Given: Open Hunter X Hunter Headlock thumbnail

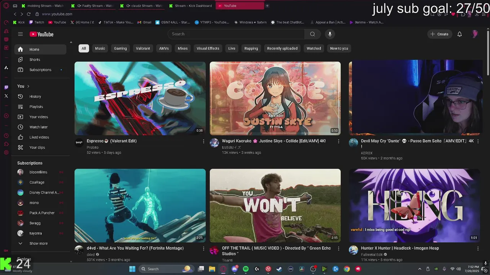Looking at the screenshot, I should point(414,205).
